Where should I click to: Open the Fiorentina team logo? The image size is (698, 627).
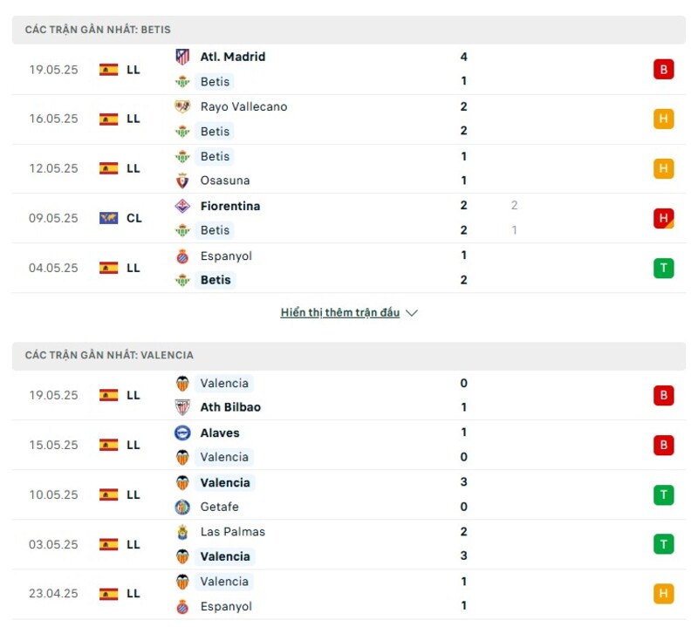point(183,206)
